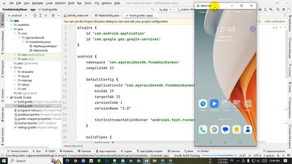Open the Profiler tool window
Viewport: 292px width, 164px height.
point(203,151)
